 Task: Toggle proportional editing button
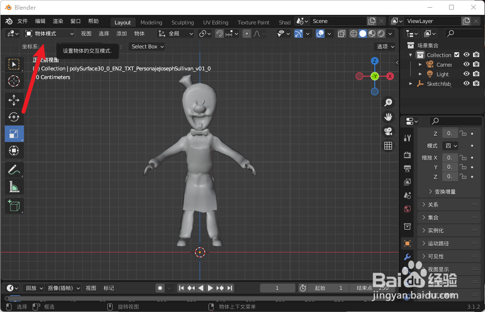pyautogui.click(x=246, y=34)
